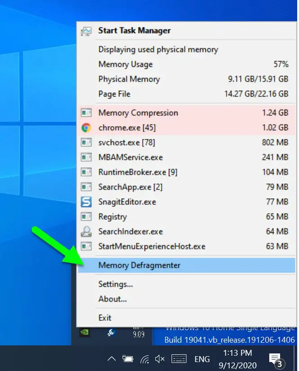The image size is (299, 371).
Task: Click the StartMenuExperienceHost.exe process icon
Action: (86, 246)
